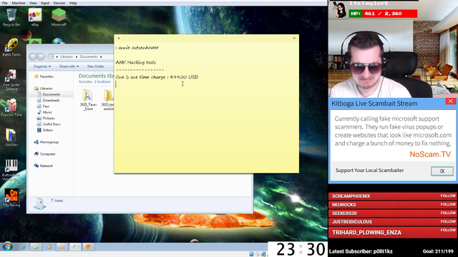Image resolution: width=458 pixels, height=257 pixels.
Task: Open the Share with dropdown
Action: [69, 66]
